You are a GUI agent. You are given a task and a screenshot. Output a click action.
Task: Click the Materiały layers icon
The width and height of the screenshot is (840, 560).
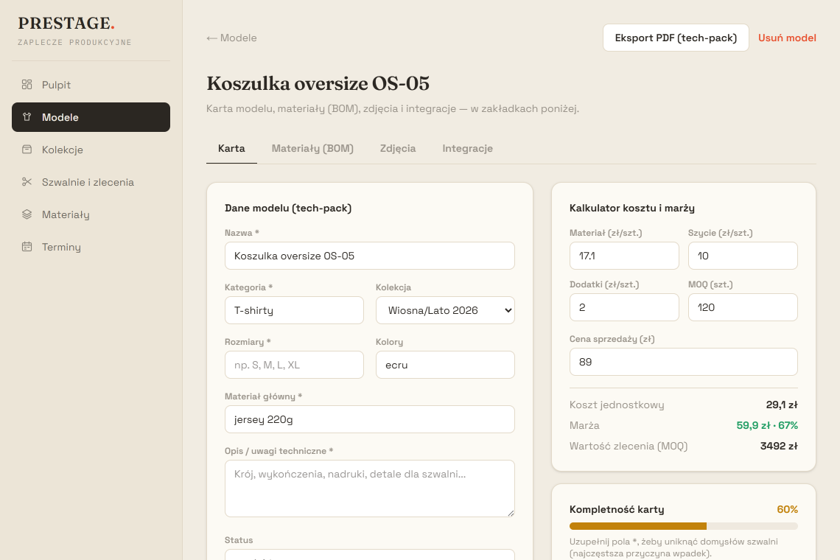click(x=27, y=214)
